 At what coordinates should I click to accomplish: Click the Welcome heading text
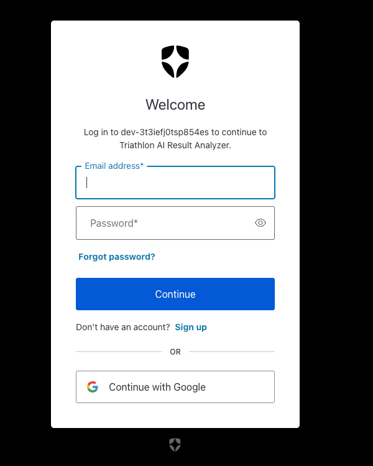click(175, 105)
